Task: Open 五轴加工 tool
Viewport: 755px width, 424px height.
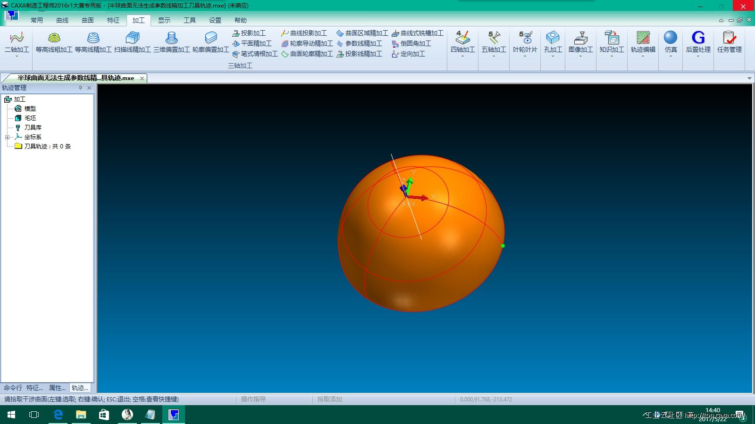Action: [494, 43]
